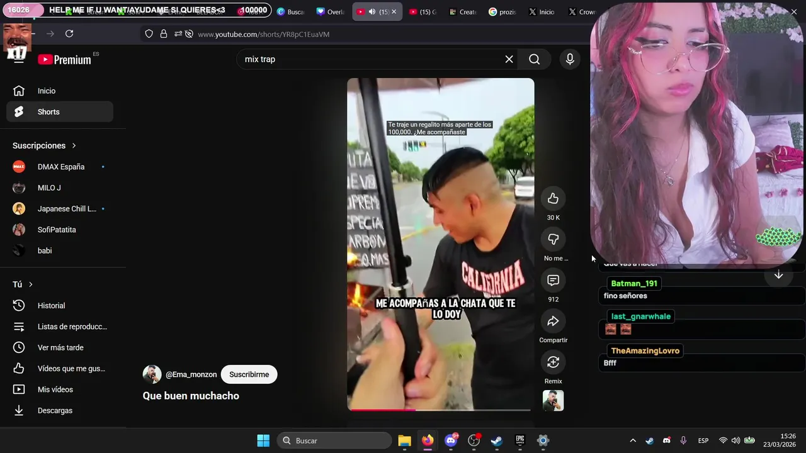
Task: Open Shorts in the YouTube sidebar
Action: tap(60, 112)
